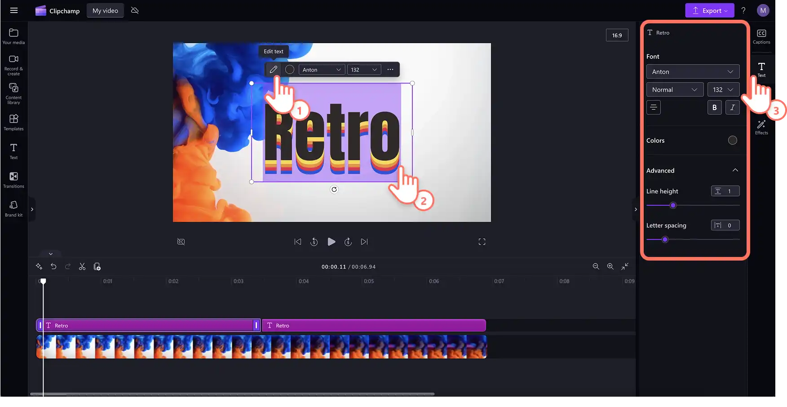This screenshot has width=787, height=407.
Task: Open Export dropdown button
Action: point(710,10)
